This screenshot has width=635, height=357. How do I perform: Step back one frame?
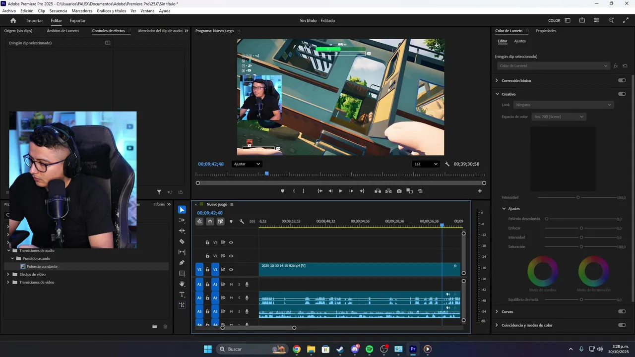coord(330,191)
